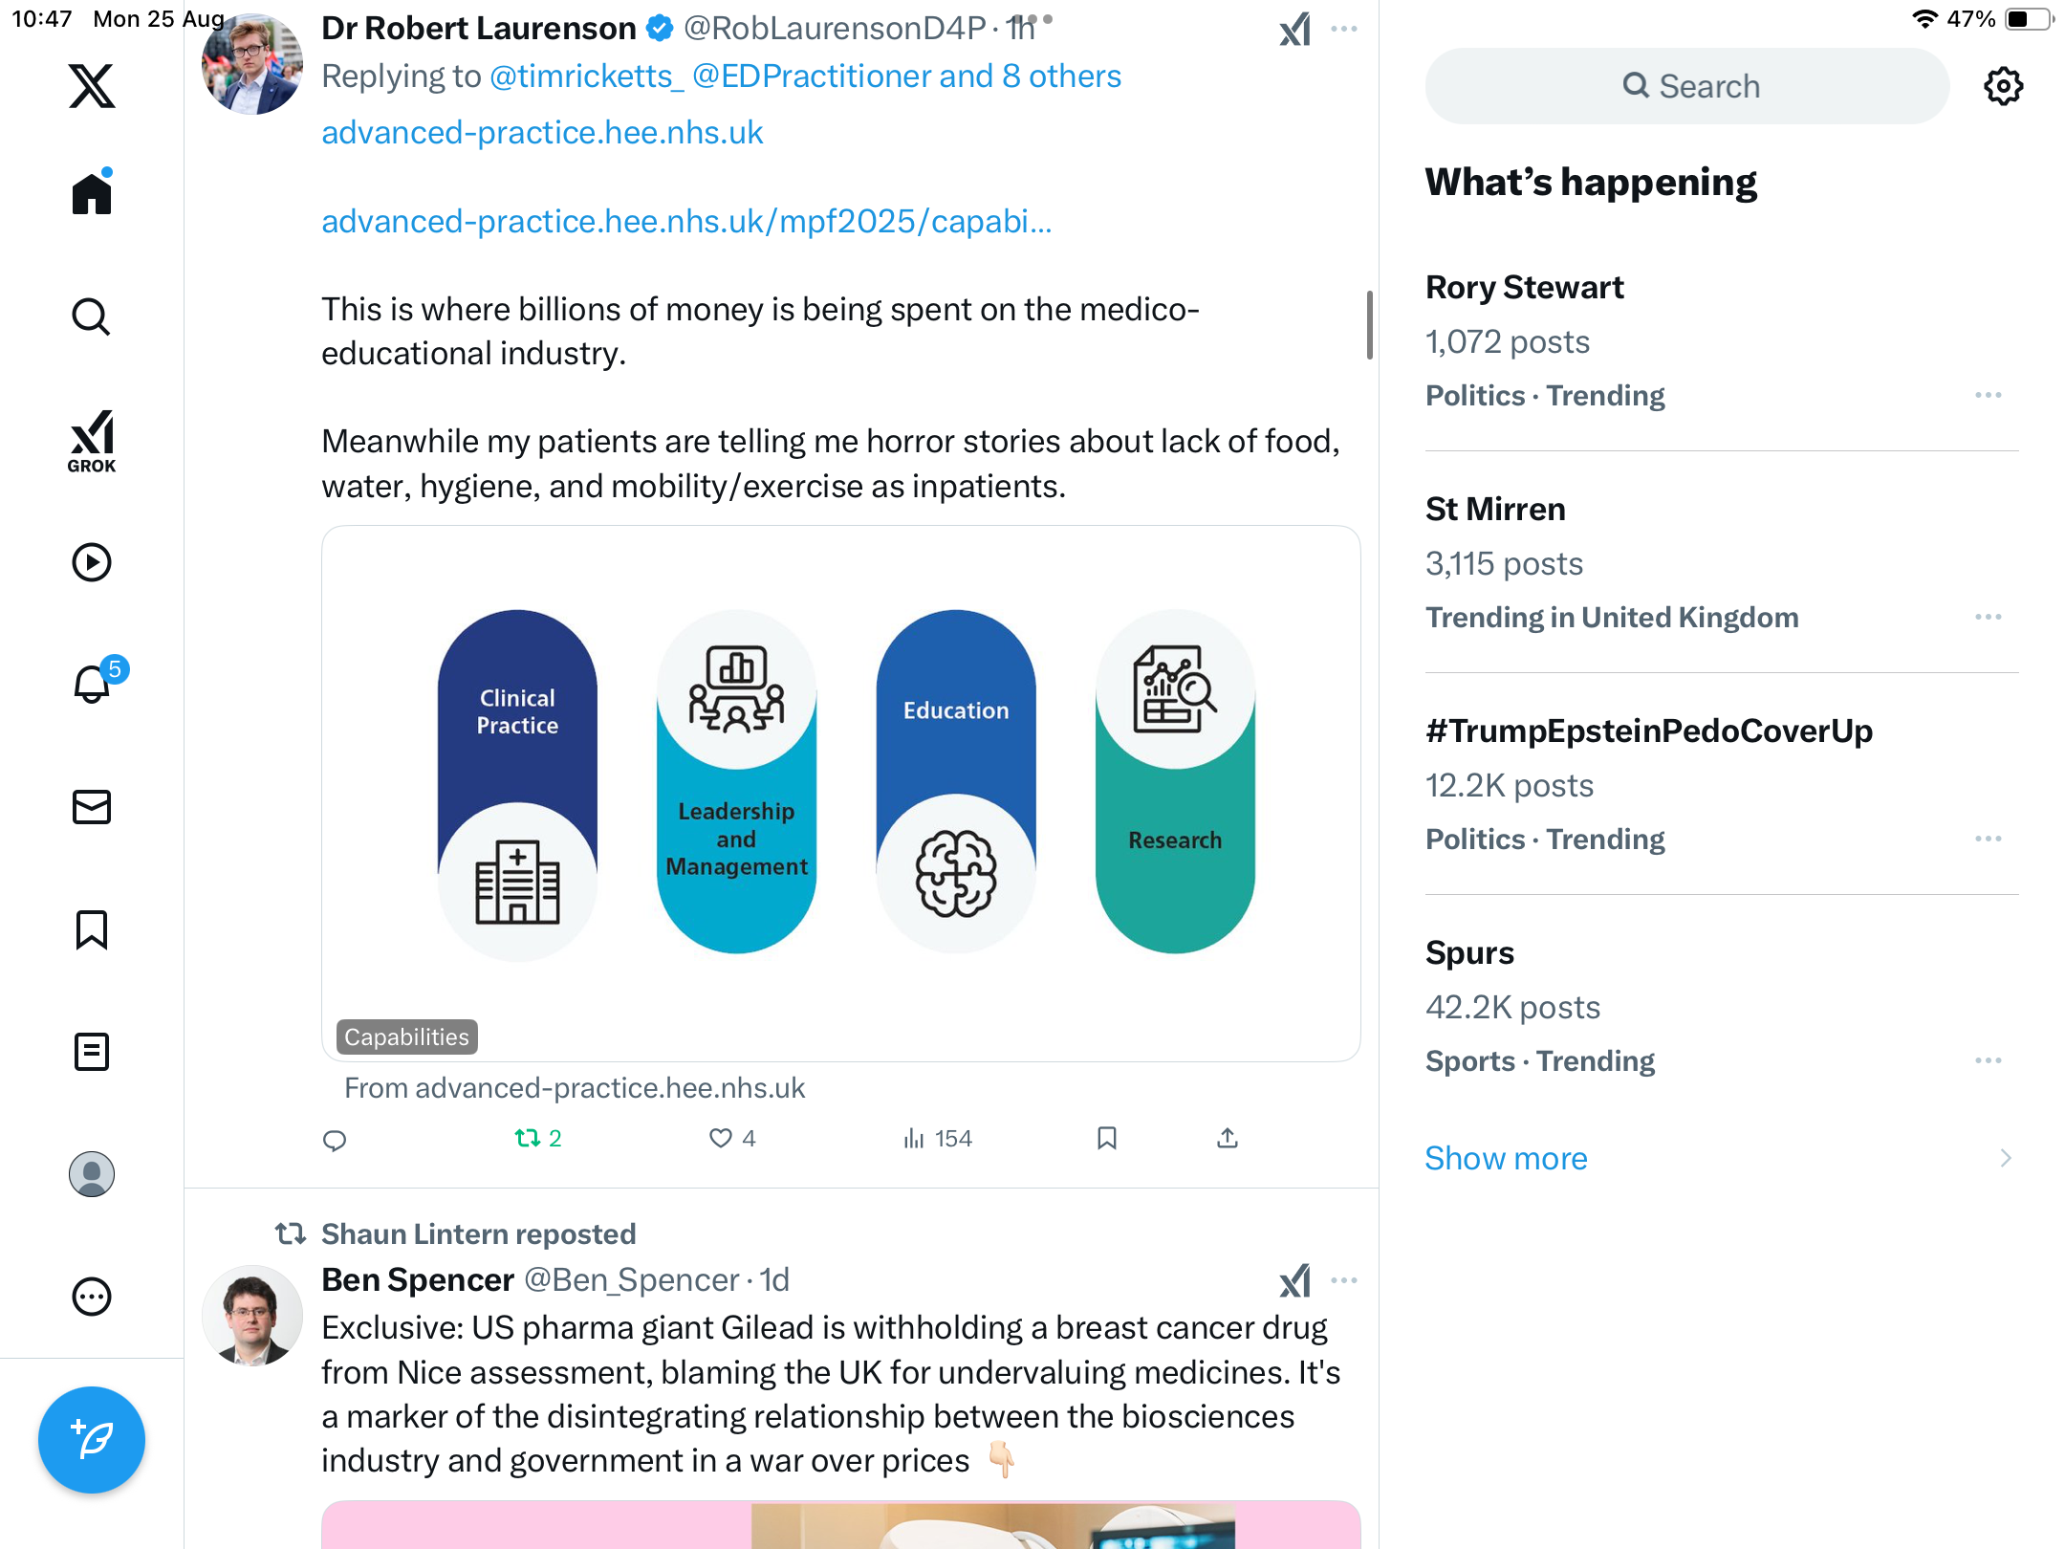Open more options on Ben Spencer's post
This screenshot has width=2065, height=1549.
point(1344,1280)
